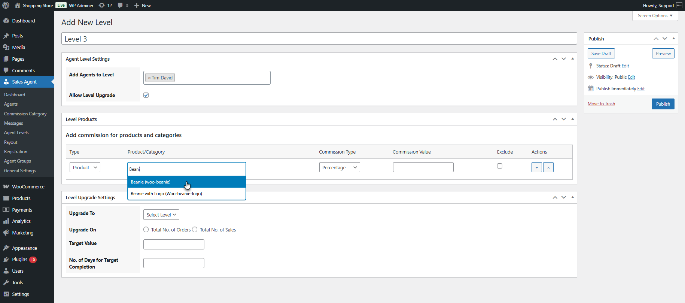Check the Exclude checkbox in commission row
685x303 pixels.
[x=500, y=166]
